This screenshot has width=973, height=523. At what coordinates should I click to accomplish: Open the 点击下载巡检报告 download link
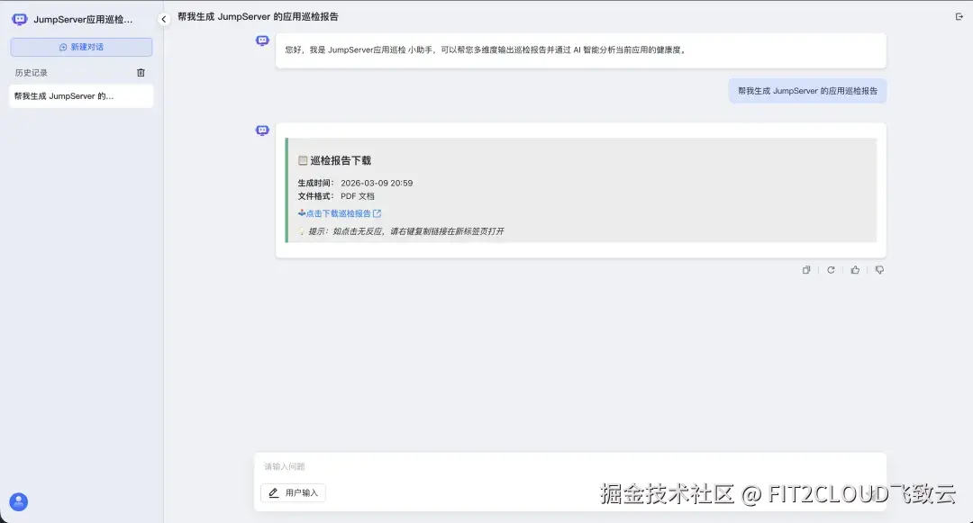point(340,213)
